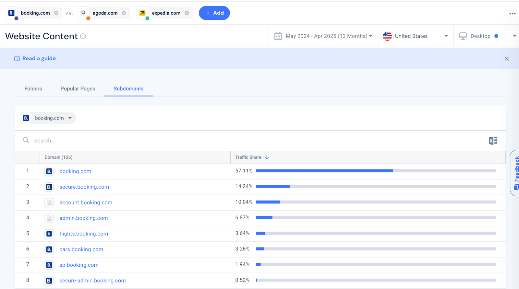519x289 pixels.
Task: Dismiss the Read a guide banner
Action: coord(507,59)
